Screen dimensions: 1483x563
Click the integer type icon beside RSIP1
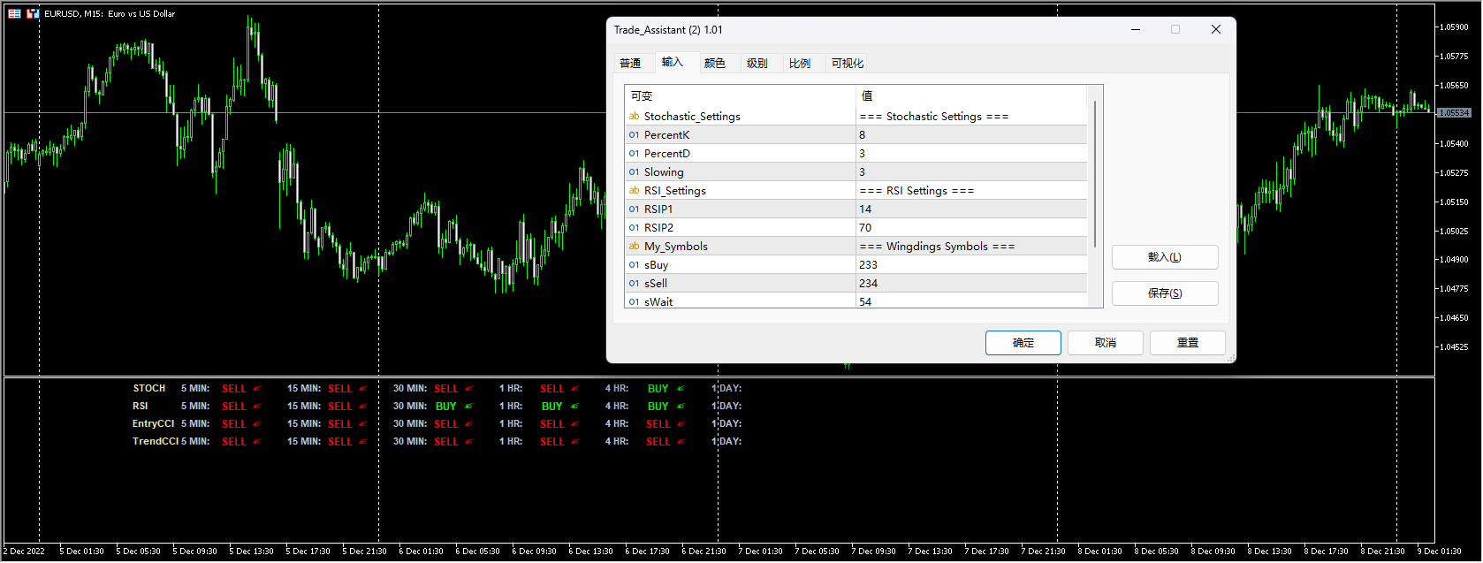634,209
